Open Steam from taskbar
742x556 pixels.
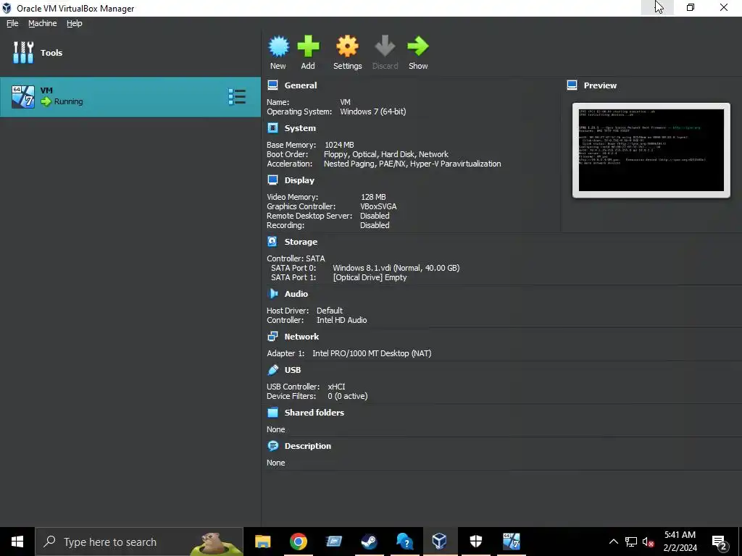pyautogui.click(x=369, y=542)
